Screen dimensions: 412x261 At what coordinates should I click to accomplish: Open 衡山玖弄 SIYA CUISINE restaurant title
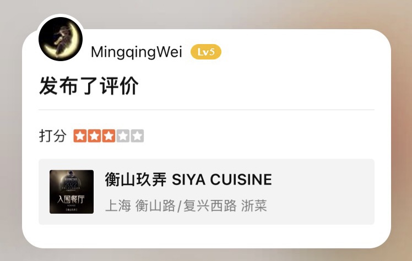click(x=188, y=180)
